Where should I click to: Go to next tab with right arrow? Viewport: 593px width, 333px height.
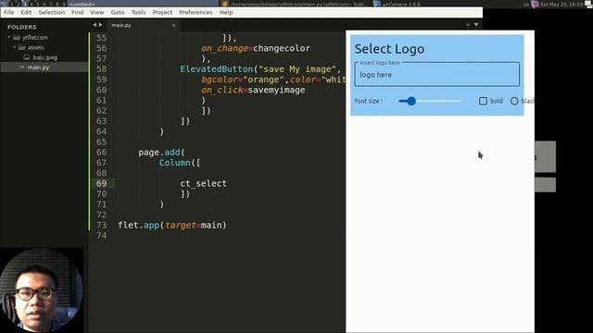[x=101, y=25]
